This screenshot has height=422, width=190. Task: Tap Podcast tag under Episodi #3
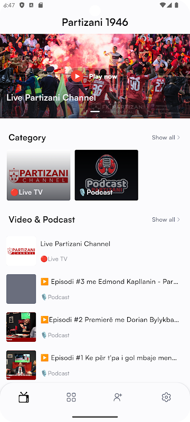pos(55,297)
